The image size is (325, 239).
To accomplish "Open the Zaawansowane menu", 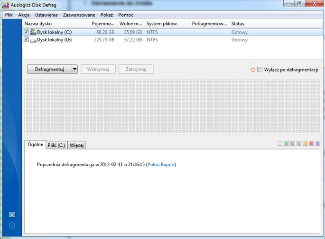I will point(79,15).
